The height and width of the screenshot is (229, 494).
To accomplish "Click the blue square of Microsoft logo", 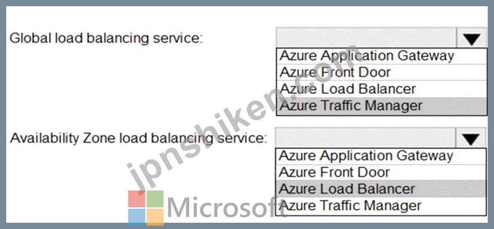I will click(137, 217).
